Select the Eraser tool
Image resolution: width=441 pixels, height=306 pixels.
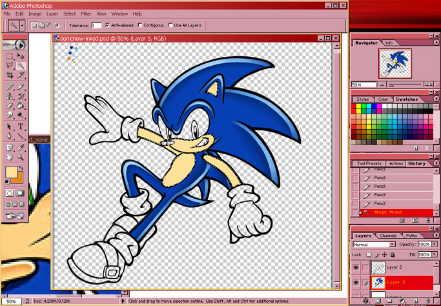coord(10,106)
